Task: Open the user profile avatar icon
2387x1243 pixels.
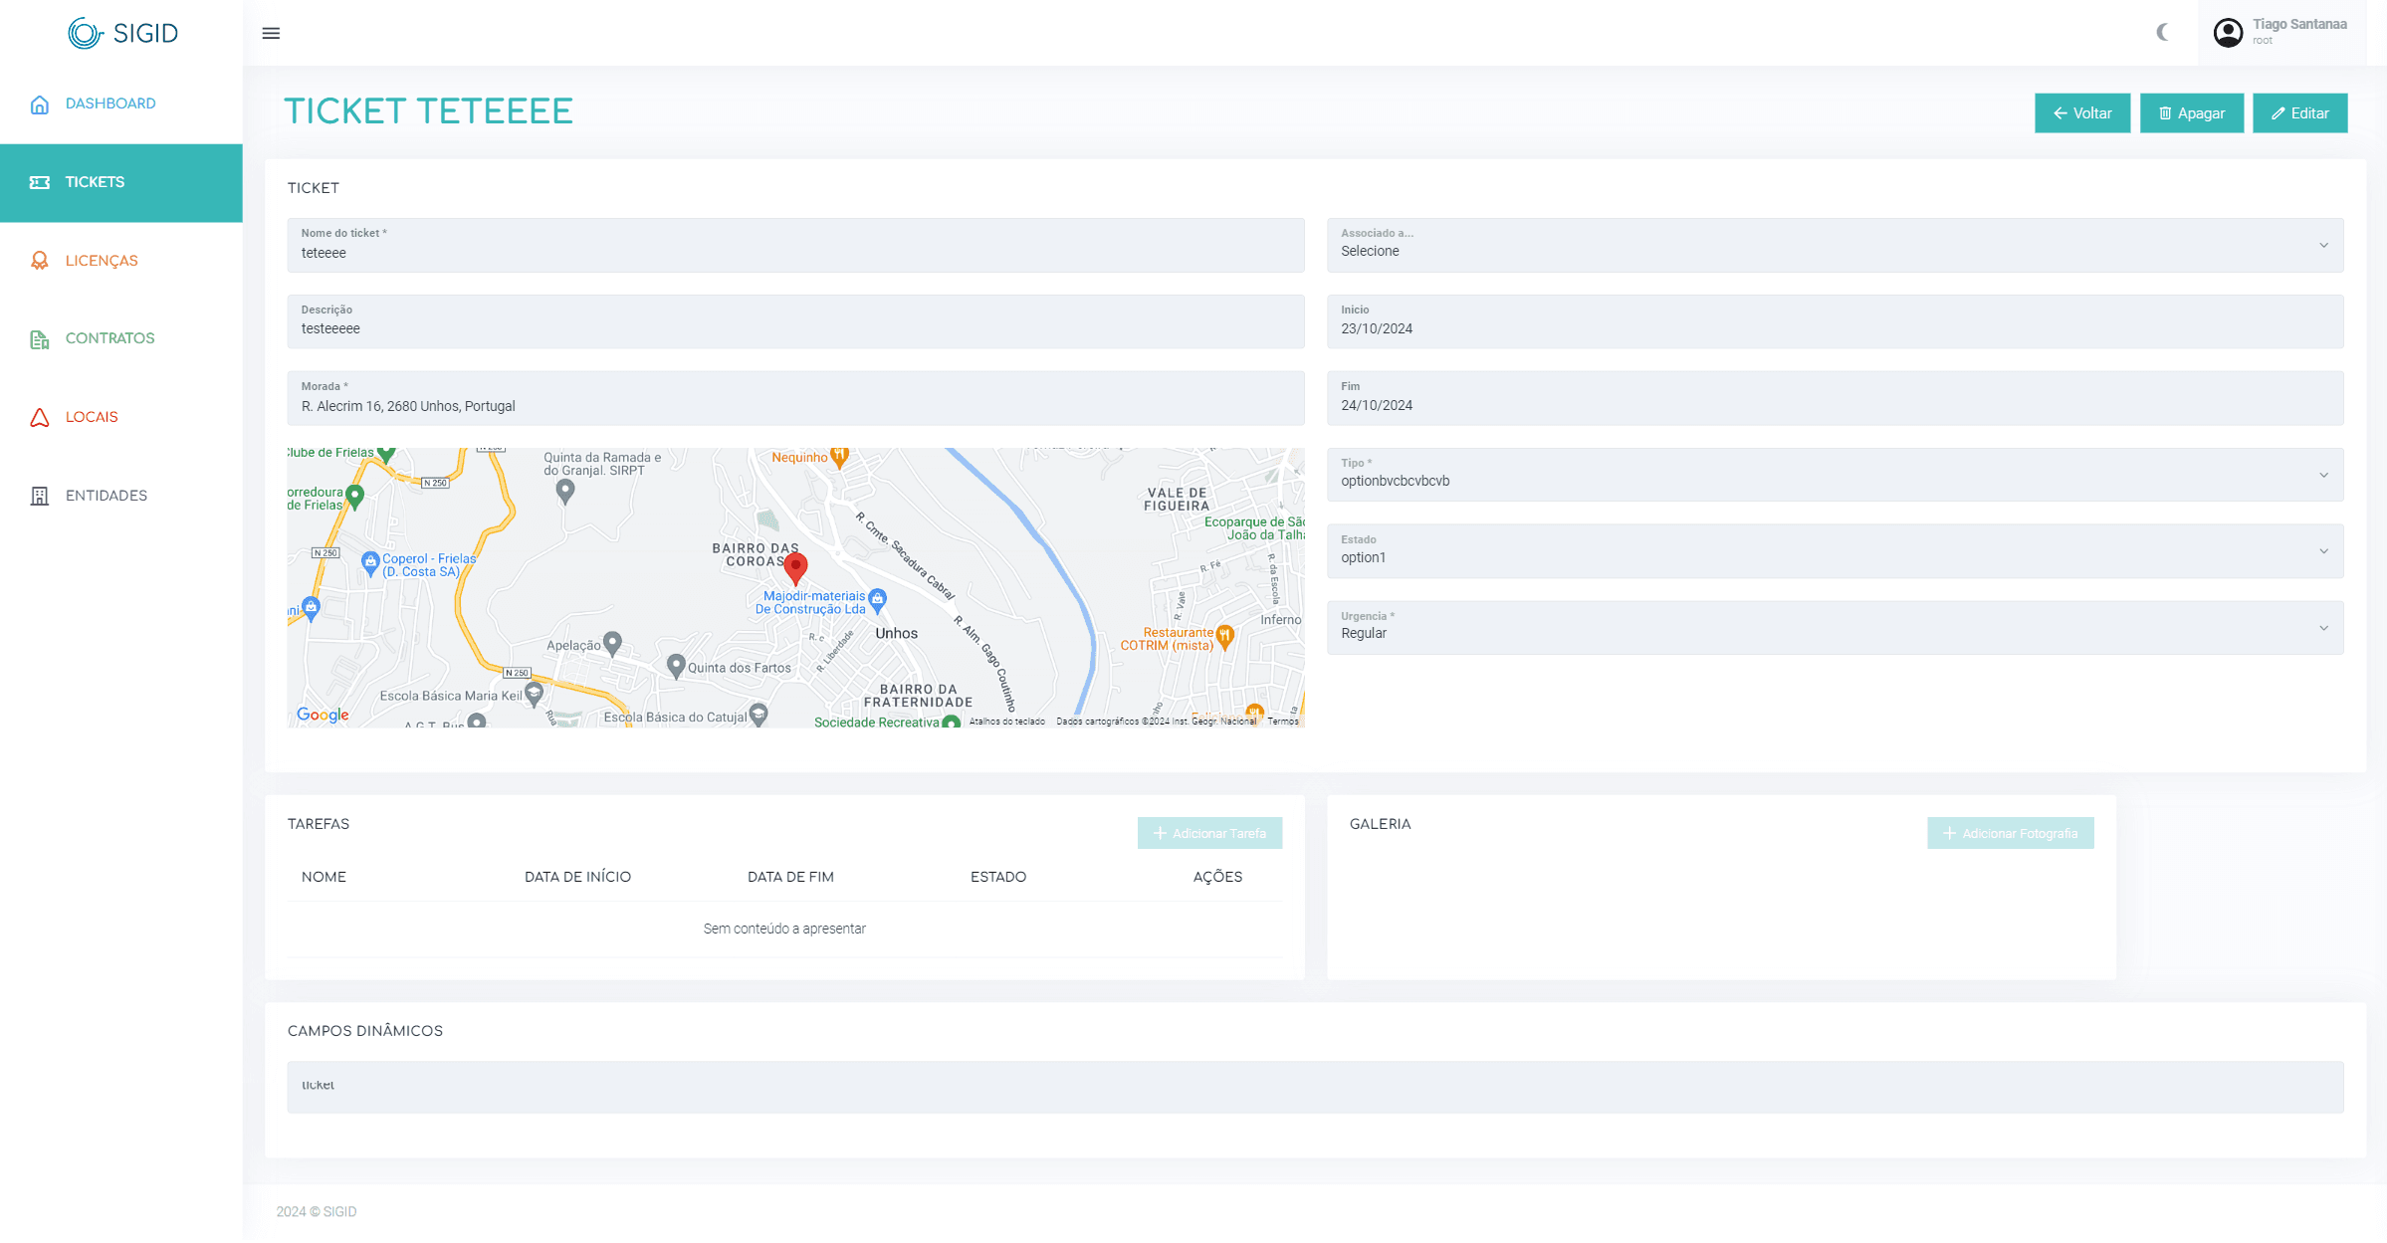Action: pos(2228,33)
